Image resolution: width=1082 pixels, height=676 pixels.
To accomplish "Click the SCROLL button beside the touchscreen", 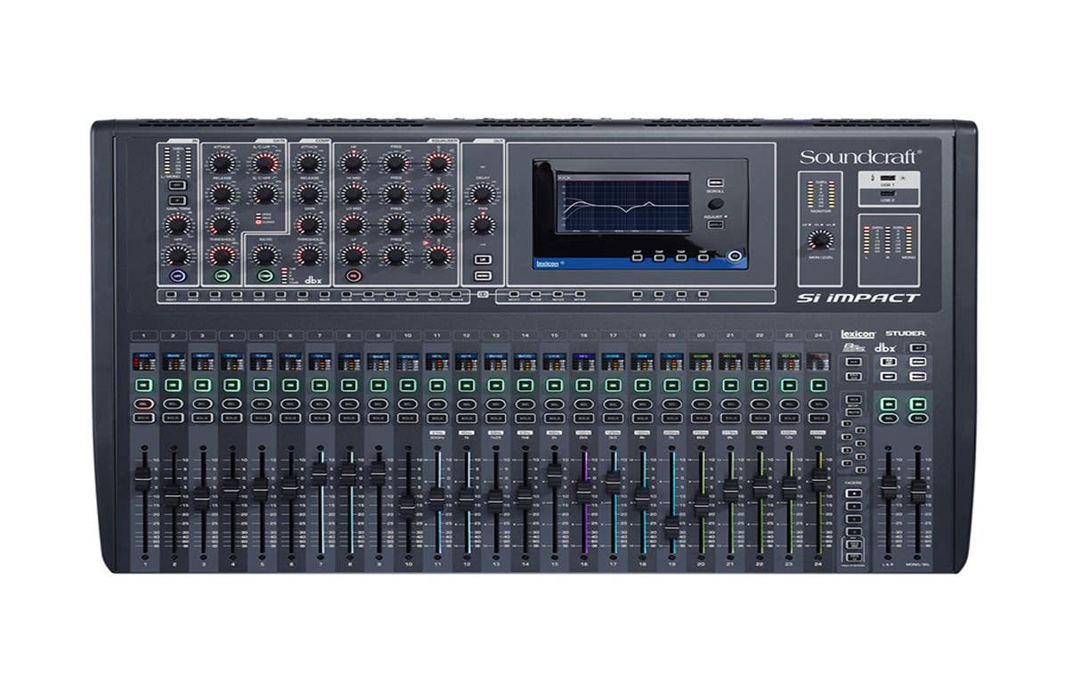I will tap(716, 183).
